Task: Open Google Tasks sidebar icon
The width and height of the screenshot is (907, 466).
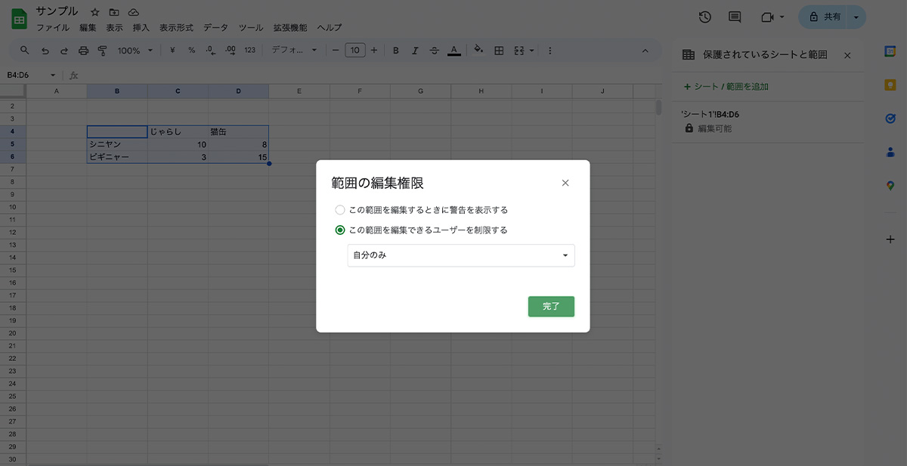Action: 890,119
